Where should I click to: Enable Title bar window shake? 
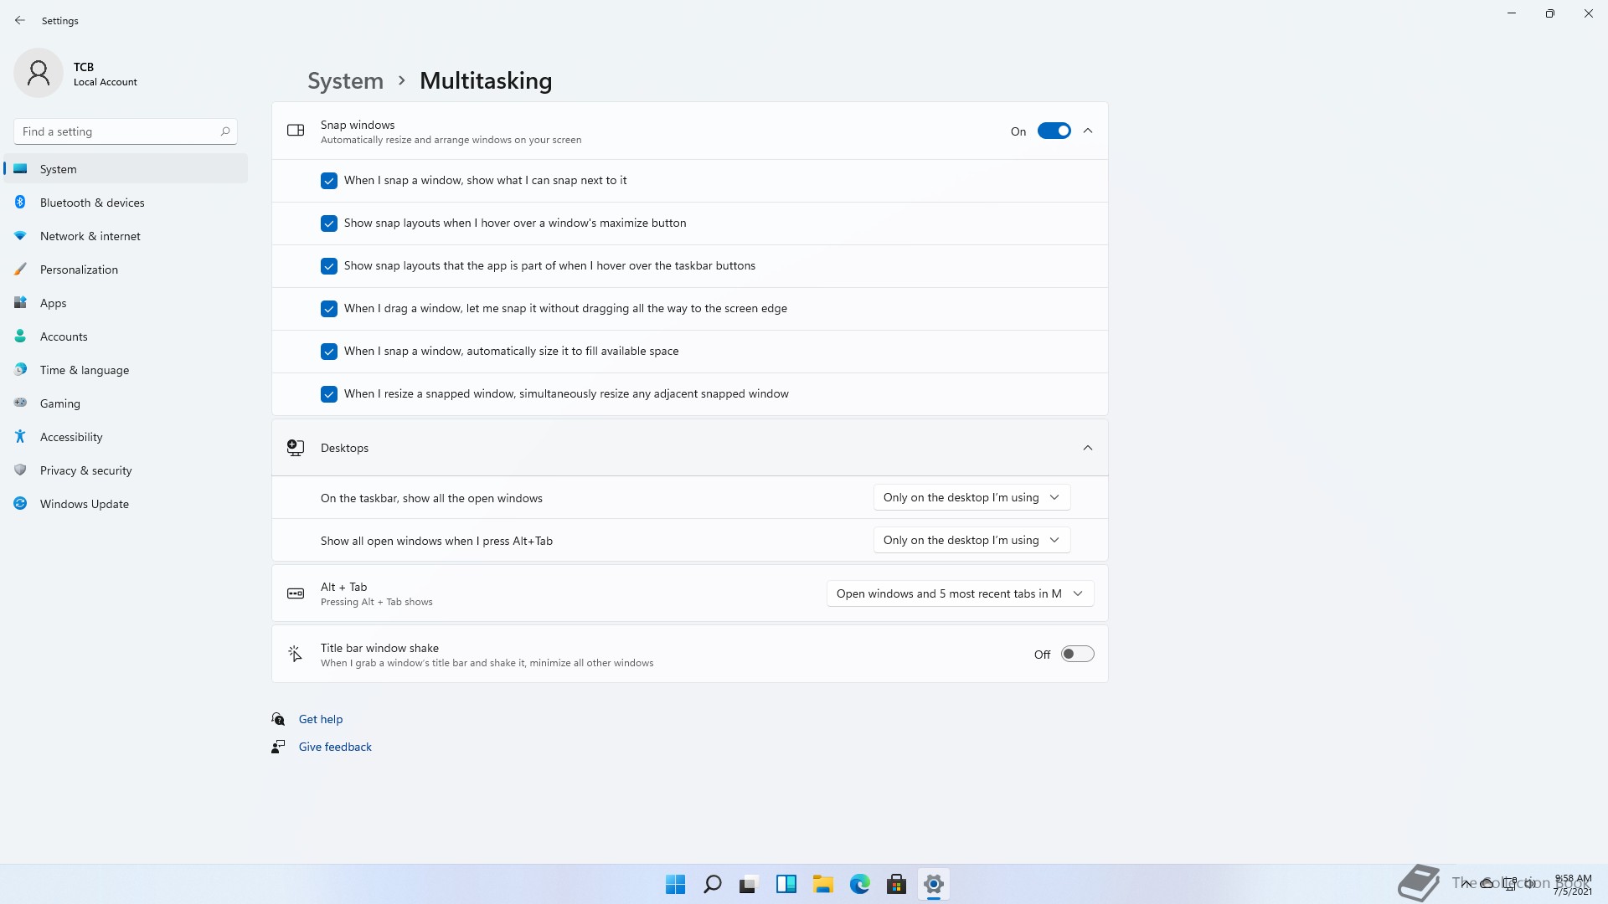pyautogui.click(x=1077, y=654)
